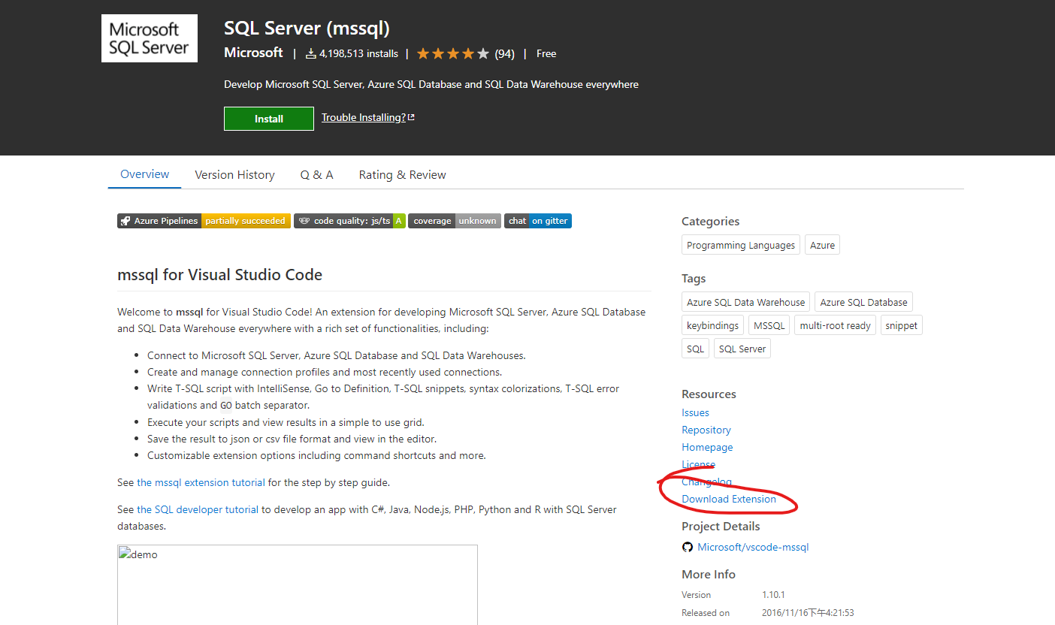Screen dimensions: 1055x625
Task: Click the 'Save the result to json' bullet
Action: [292, 439]
